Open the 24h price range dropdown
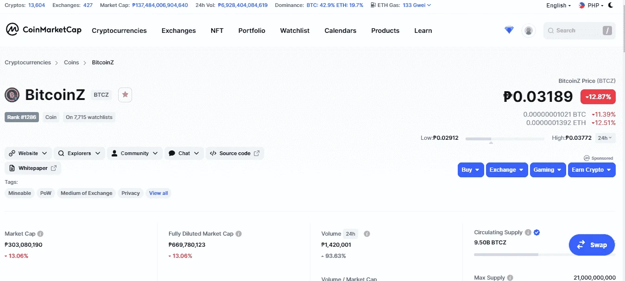 [605, 138]
